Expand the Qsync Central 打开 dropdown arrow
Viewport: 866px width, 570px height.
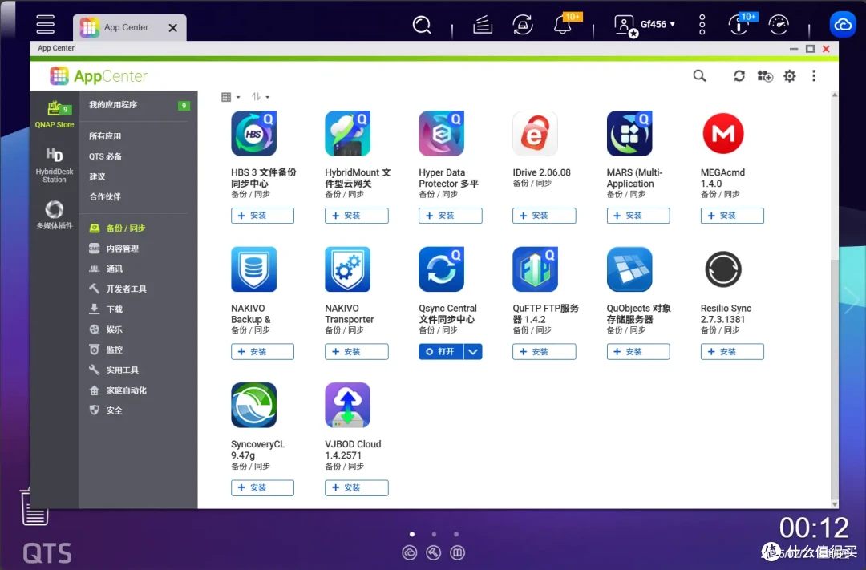[473, 351]
